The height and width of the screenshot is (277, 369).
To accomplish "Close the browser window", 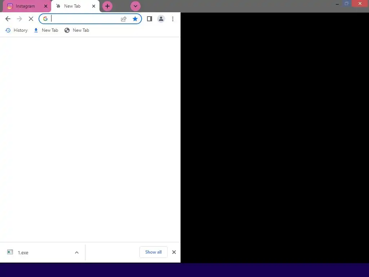I will pyautogui.click(x=360, y=4).
